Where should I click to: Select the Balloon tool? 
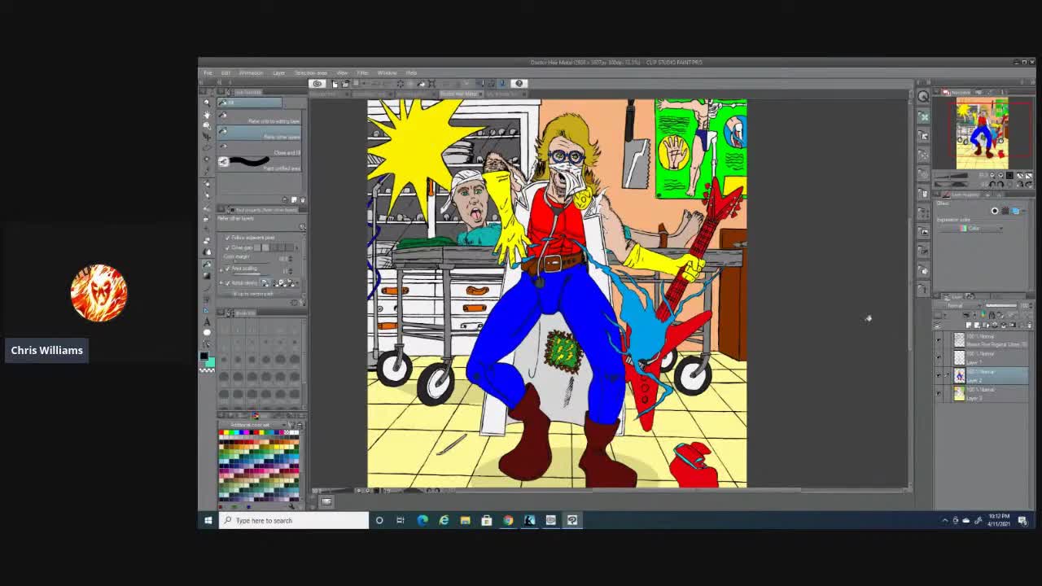207,333
